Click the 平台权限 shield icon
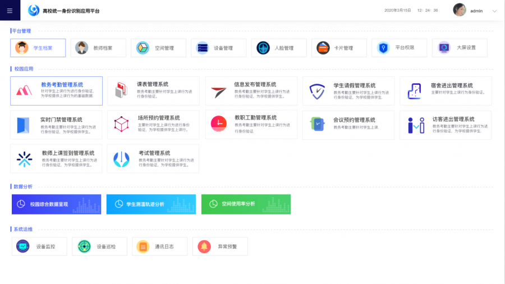505x284 pixels. click(x=384, y=48)
